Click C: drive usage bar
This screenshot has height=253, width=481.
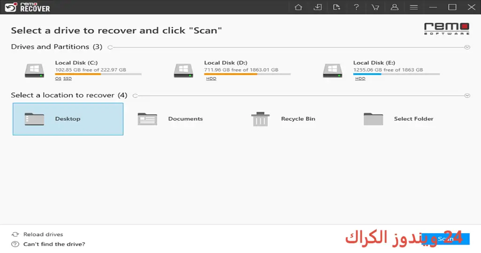pos(98,74)
